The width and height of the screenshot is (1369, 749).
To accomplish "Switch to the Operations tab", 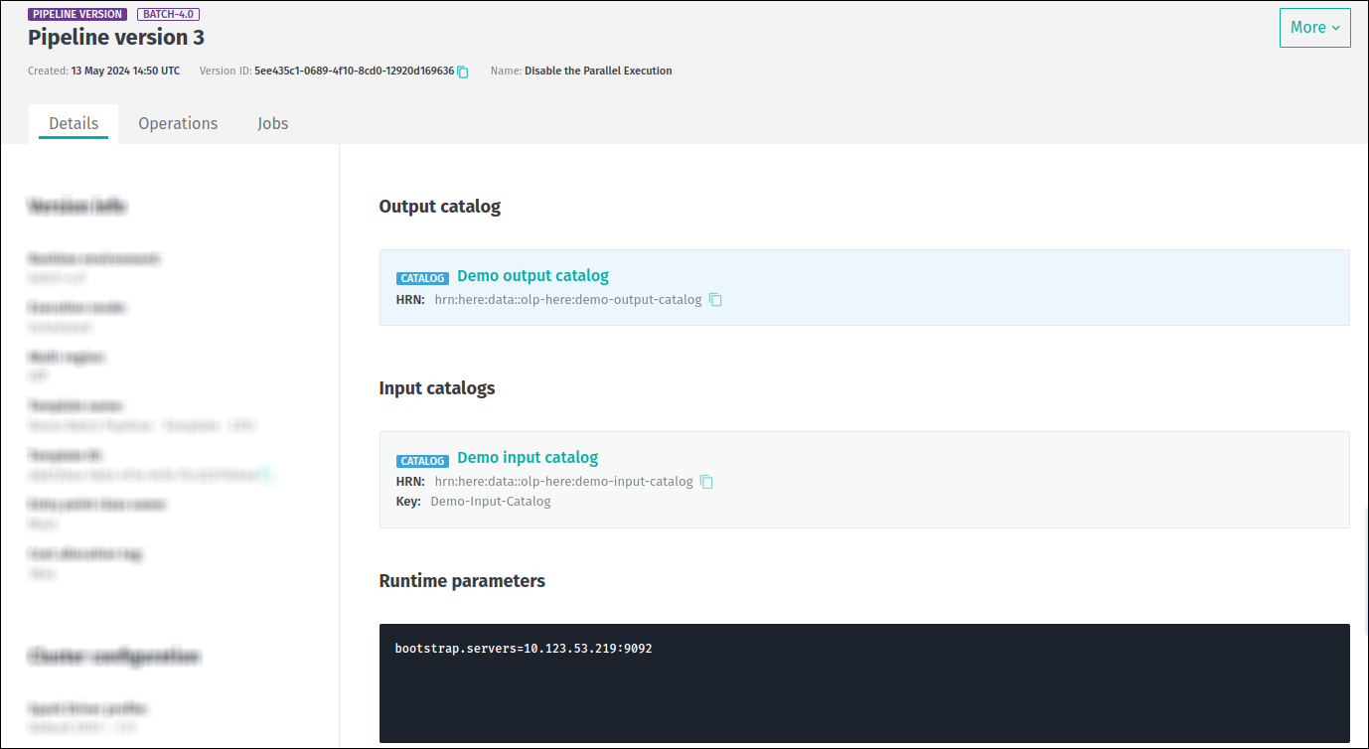I will click(178, 122).
